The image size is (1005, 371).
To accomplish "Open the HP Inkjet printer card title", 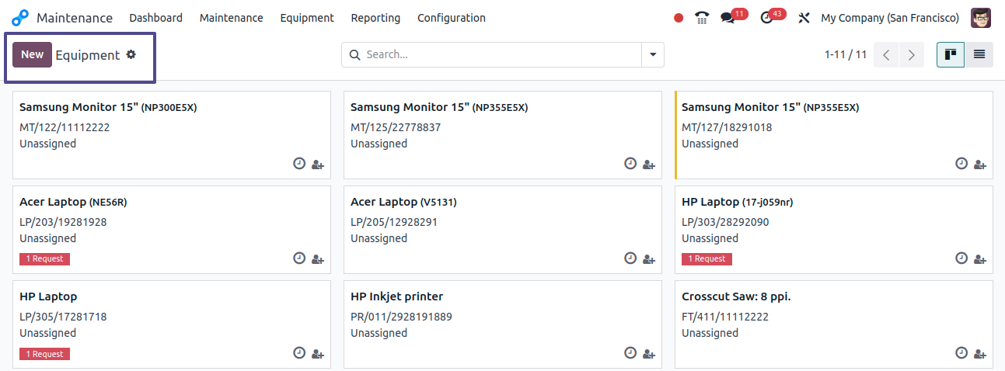I will (396, 296).
